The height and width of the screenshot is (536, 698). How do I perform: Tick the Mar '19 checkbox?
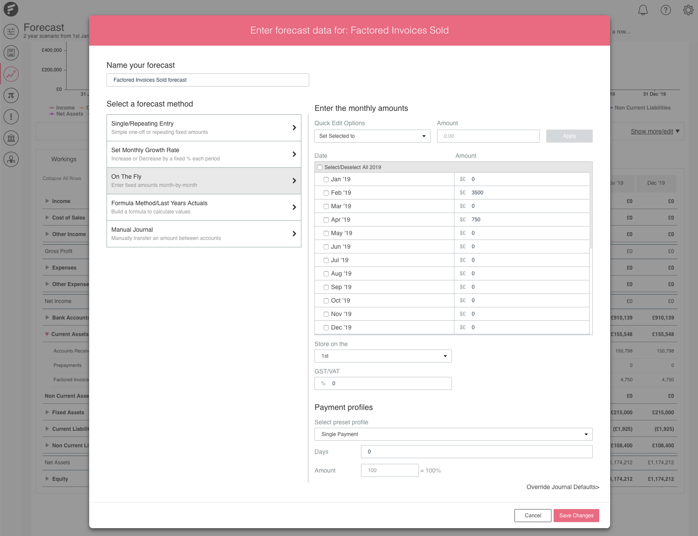(x=326, y=206)
